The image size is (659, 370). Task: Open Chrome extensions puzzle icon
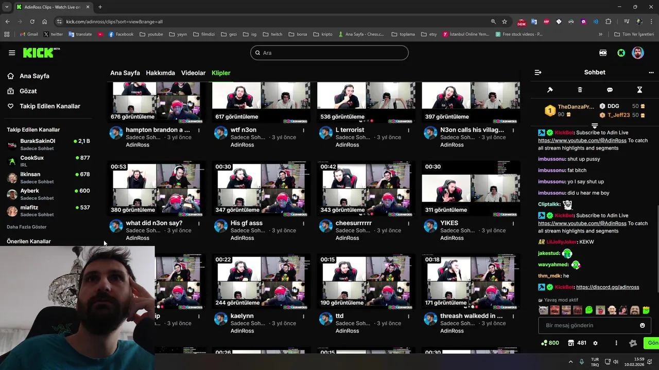pyautogui.click(x=608, y=22)
